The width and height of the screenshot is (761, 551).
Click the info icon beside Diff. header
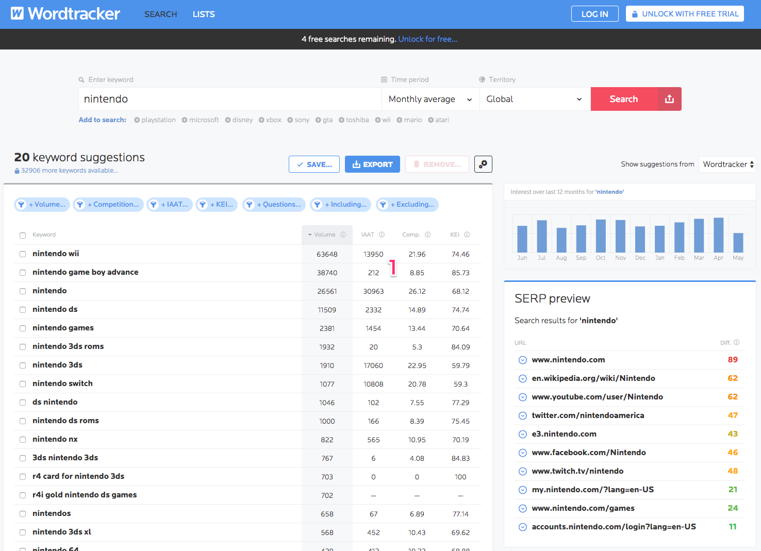click(736, 342)
